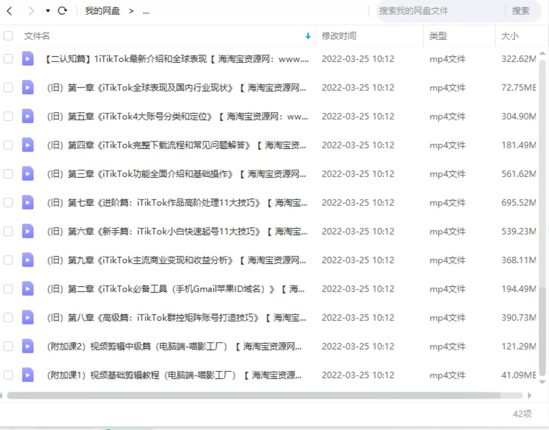Open file (附加课1) 视频基础剪辑教程

[174, 375]
